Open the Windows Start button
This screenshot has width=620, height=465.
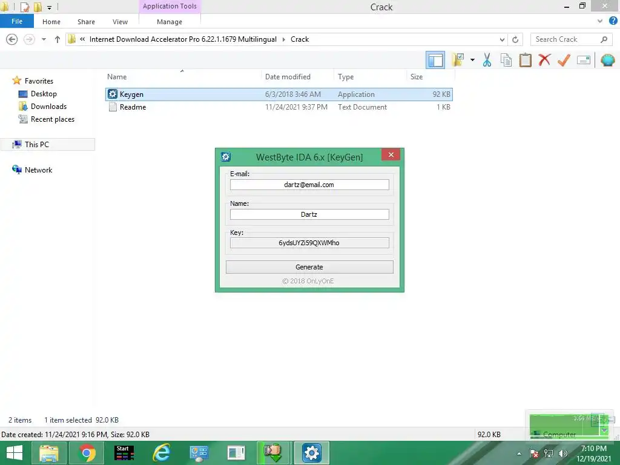coord(15,453)
